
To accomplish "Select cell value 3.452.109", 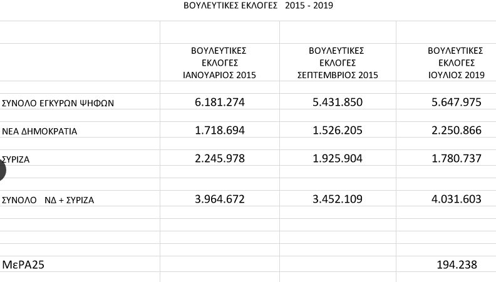I will click(x=338, y=199).
